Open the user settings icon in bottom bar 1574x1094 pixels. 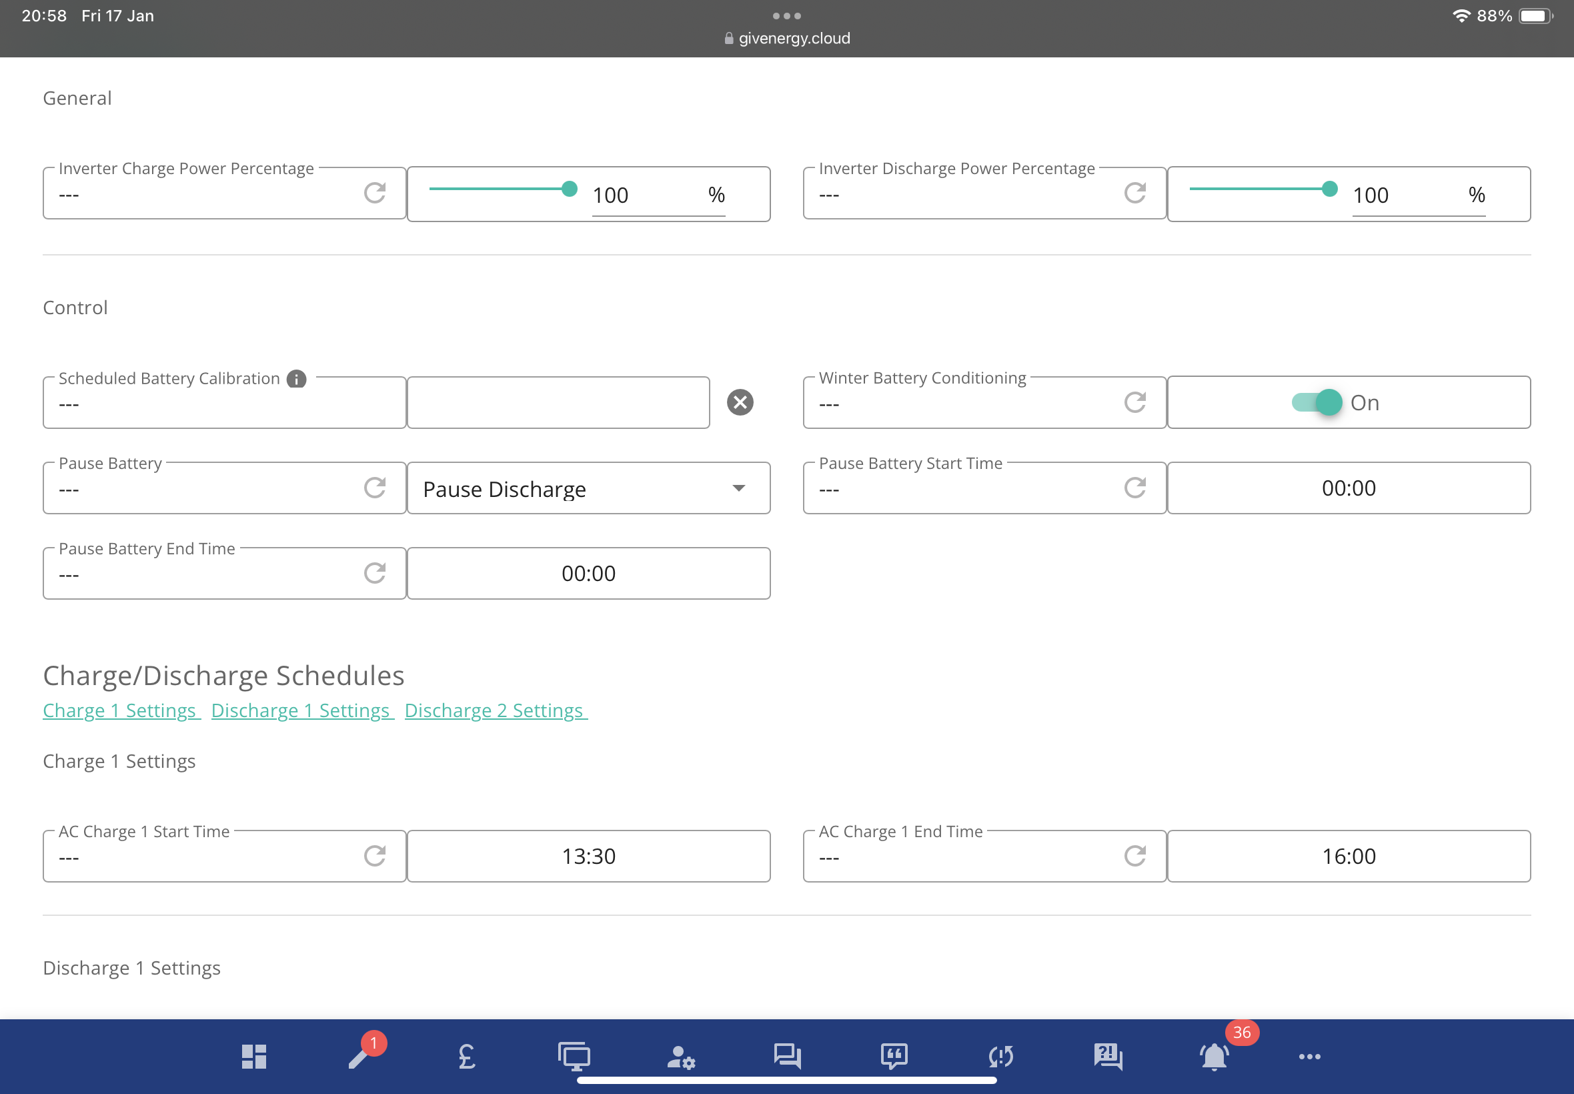680,1056
